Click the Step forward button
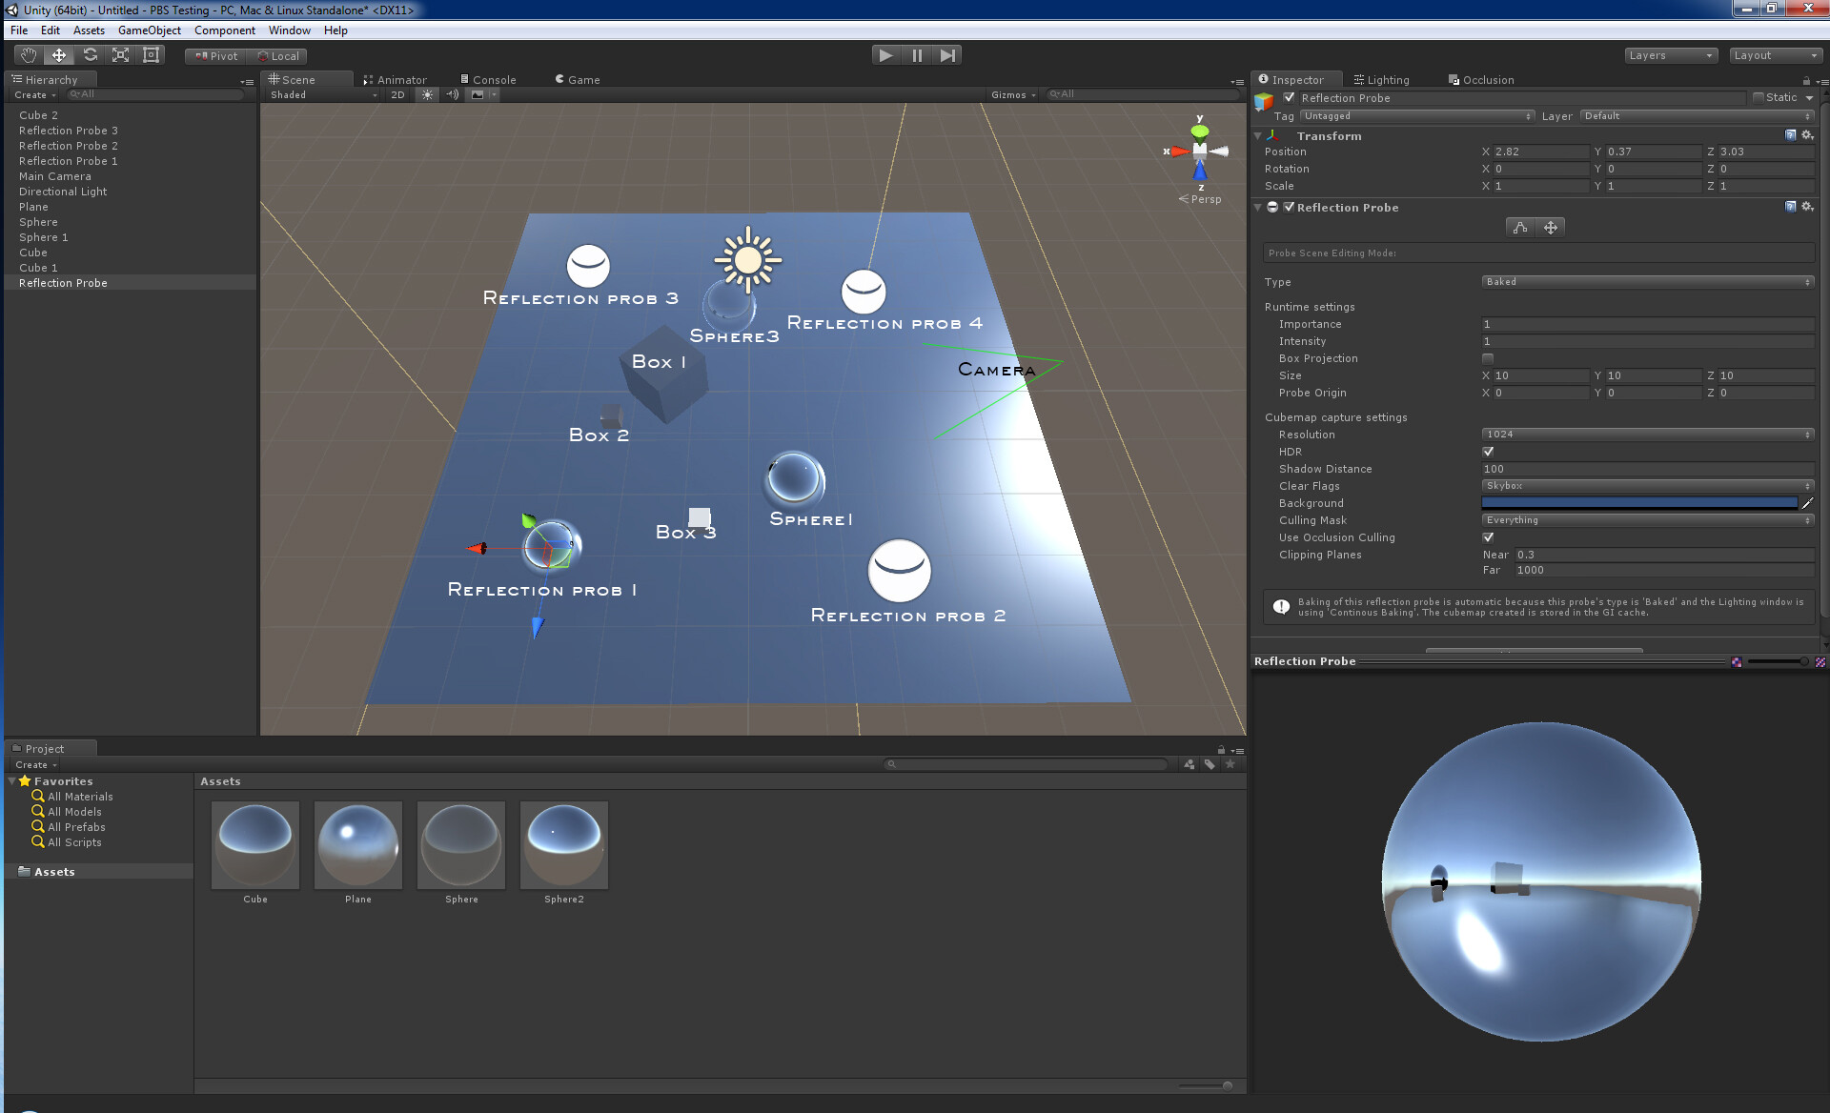The image size is (1830, 1113). [946, 55]
